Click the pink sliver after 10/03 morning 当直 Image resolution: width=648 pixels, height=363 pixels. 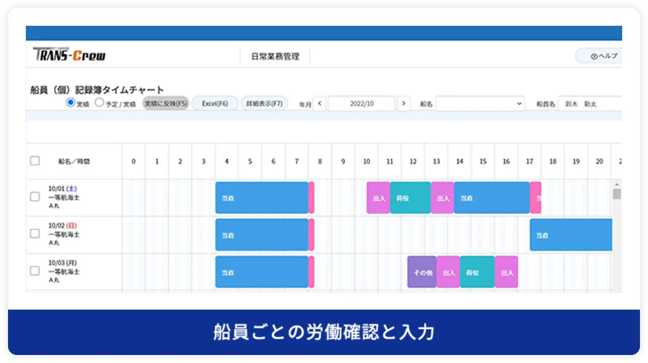tap(312, 272)
